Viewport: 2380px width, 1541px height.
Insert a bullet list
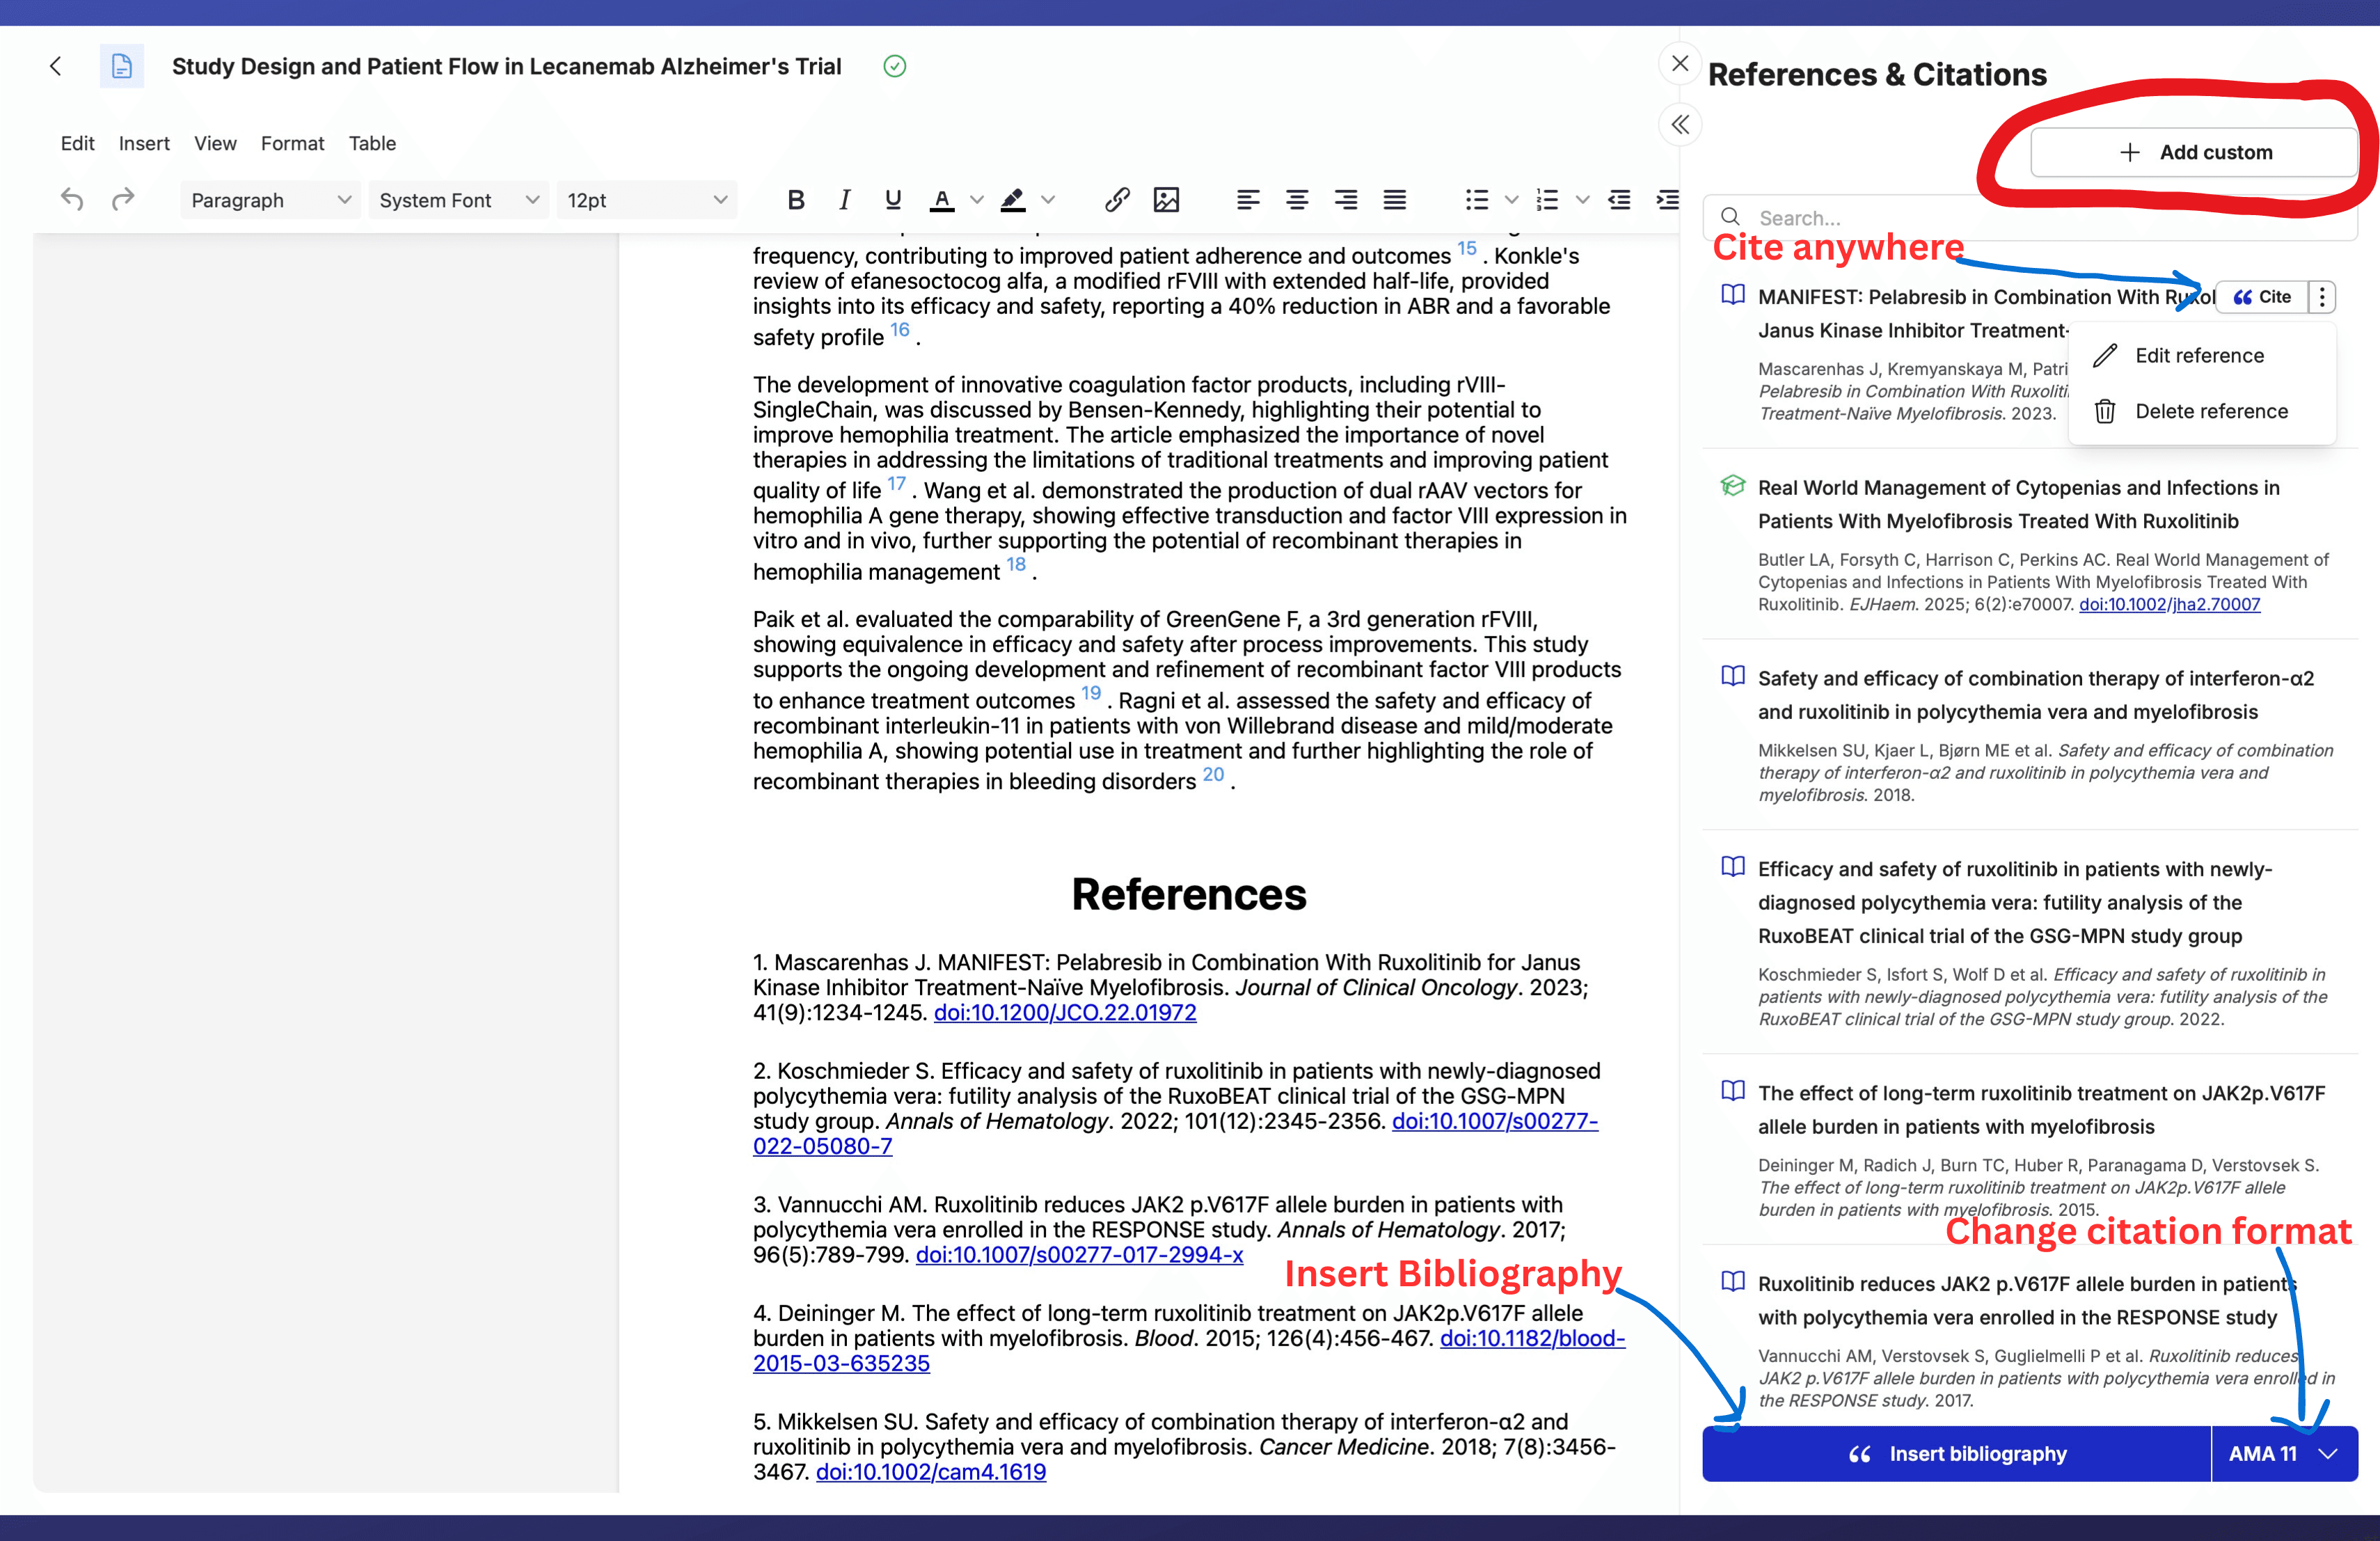point(1477,200)
